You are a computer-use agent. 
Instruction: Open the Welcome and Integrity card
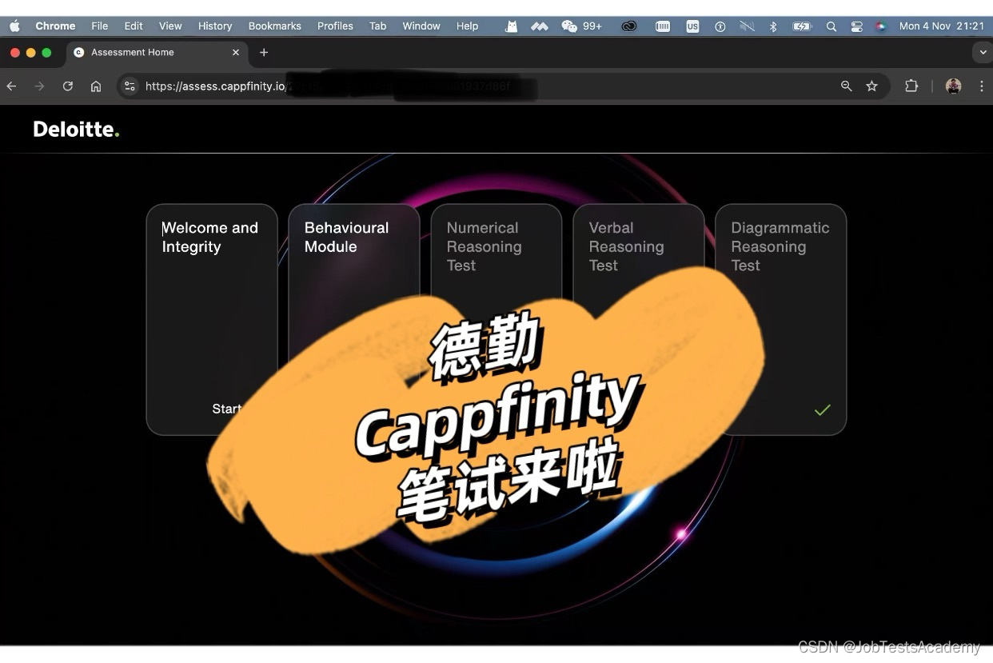pos(212,319)
